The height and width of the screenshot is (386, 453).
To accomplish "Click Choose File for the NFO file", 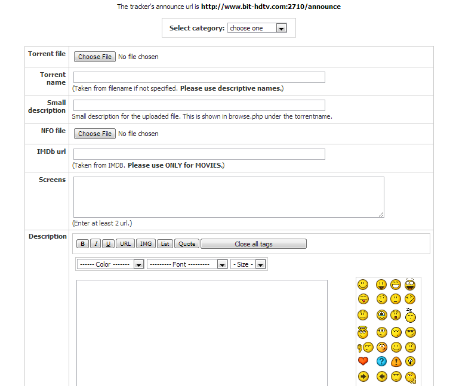I will pyautogui.click(x=95, y=134).
